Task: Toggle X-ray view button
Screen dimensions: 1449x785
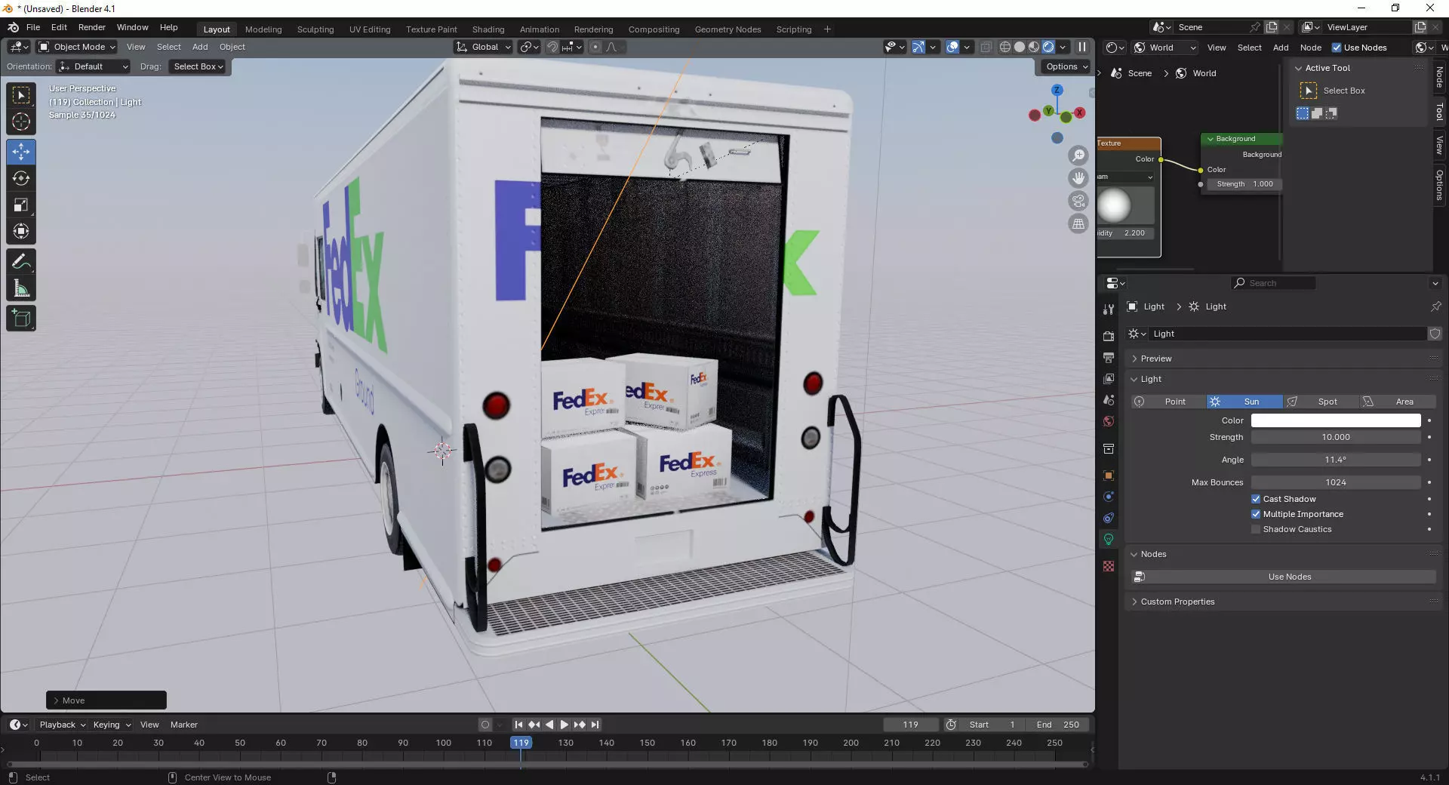Action: pos(986,47)
